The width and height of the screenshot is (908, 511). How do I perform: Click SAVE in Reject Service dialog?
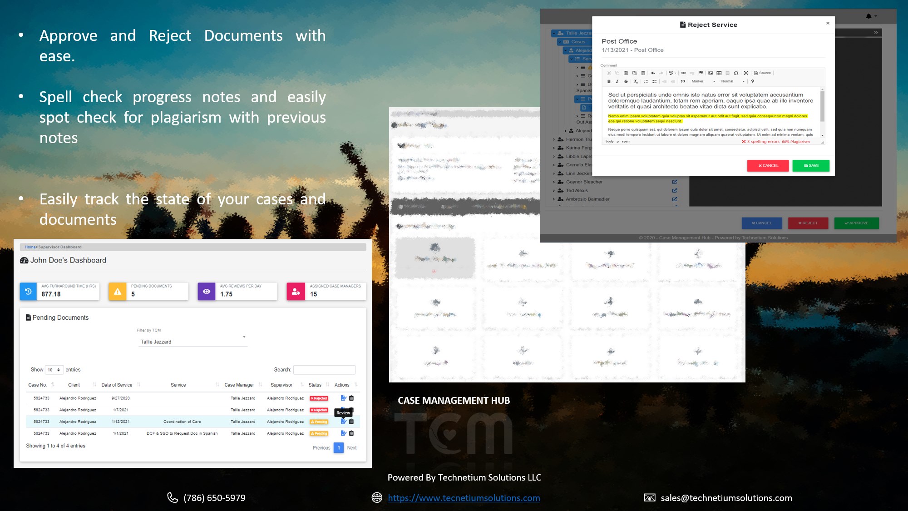pos(811,166)
